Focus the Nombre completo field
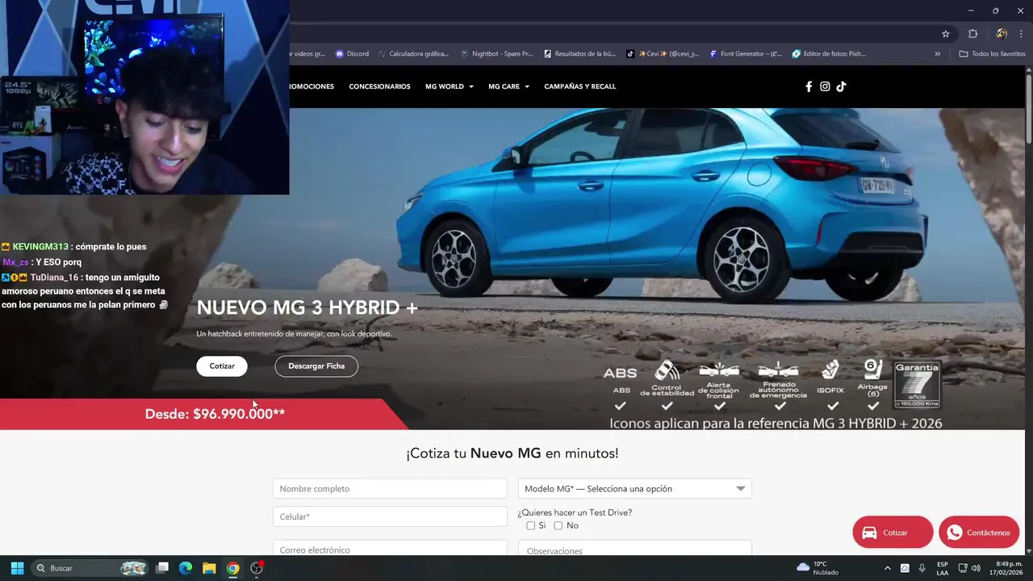The height and width of the screenshot is (581, 1033). click(x=390, y=488)
